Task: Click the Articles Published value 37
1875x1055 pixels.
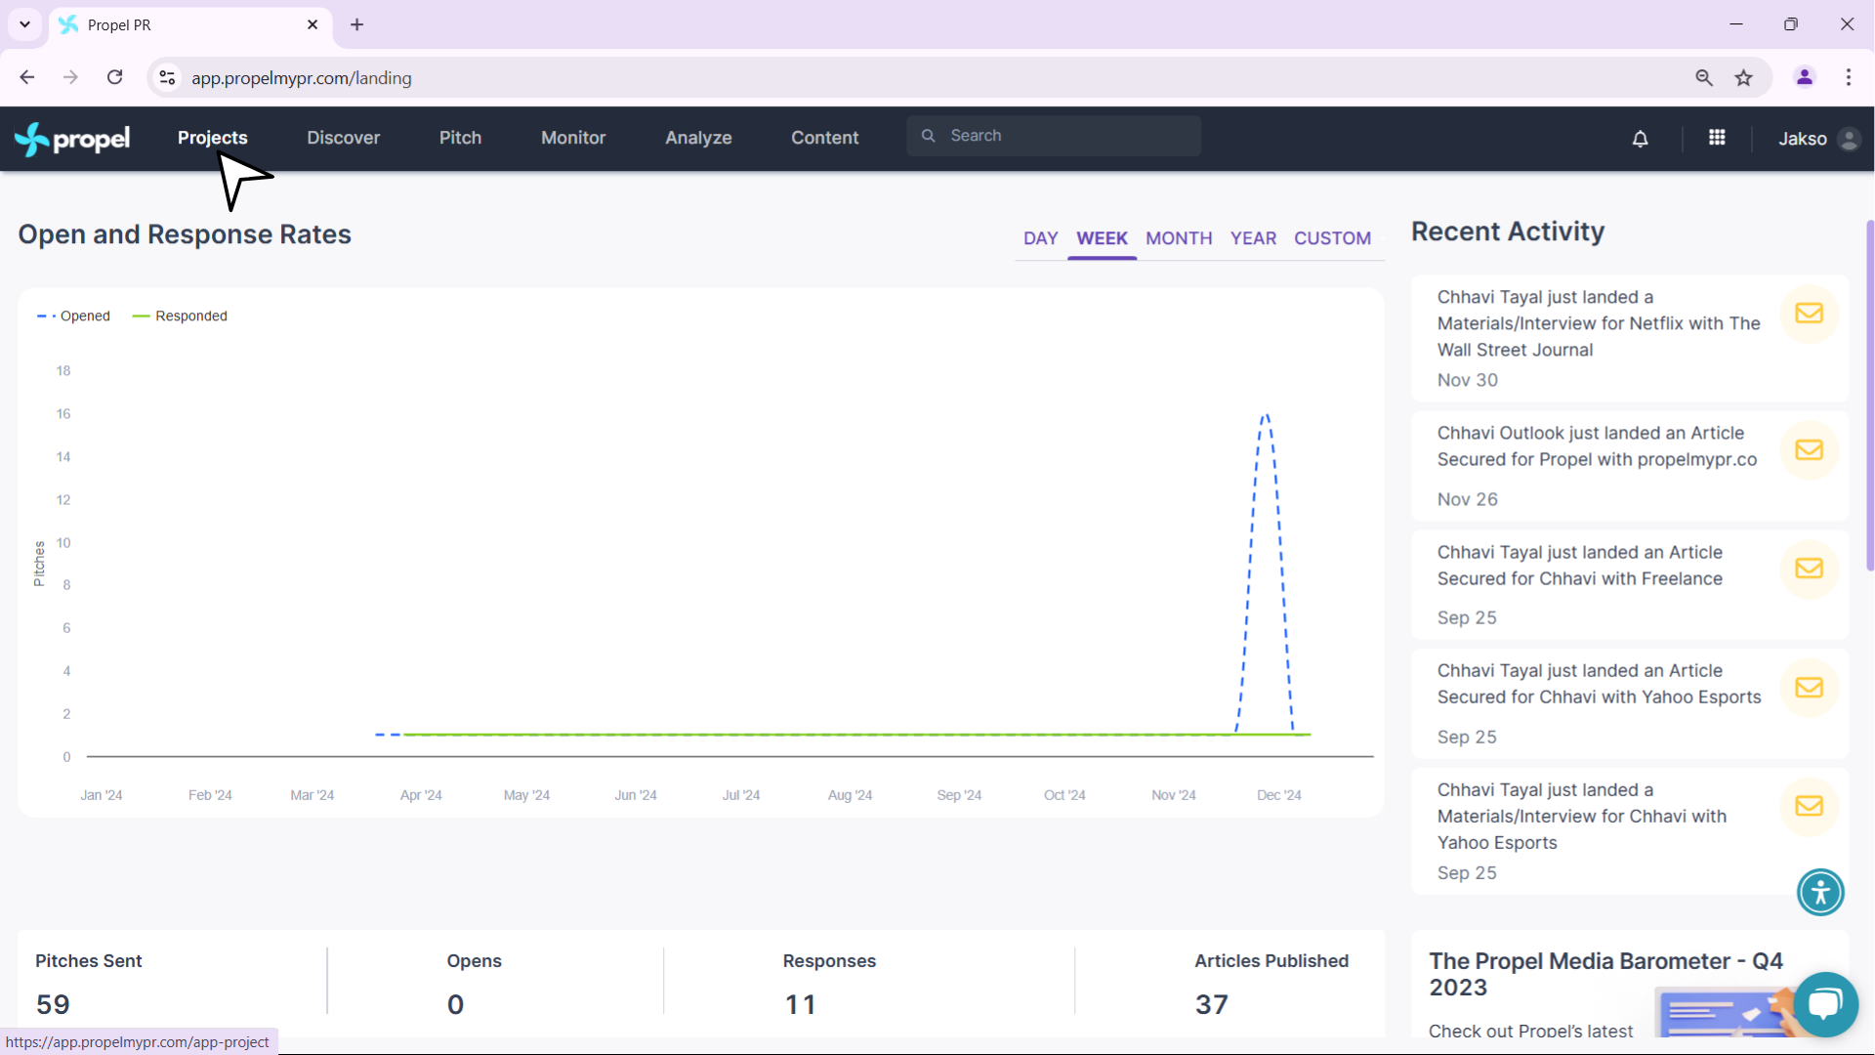Action: click(x=1212, y=1004)
